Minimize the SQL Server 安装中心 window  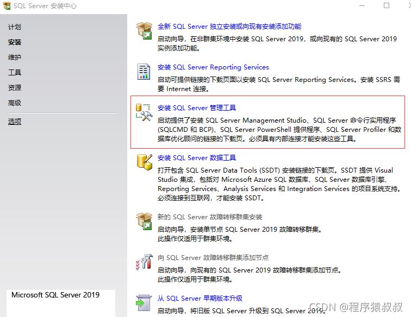click(362, 5)
